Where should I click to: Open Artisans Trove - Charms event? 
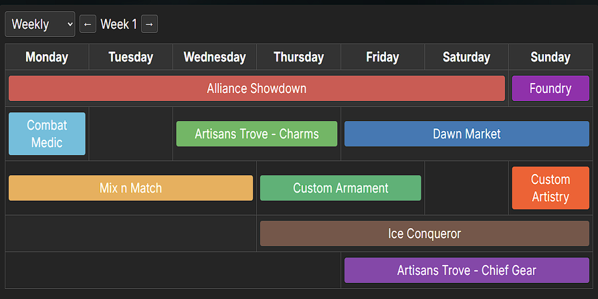click(x=256, y=134)
